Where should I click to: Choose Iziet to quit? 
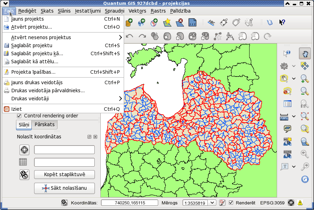pyautogui.click(x=63, y=109)
